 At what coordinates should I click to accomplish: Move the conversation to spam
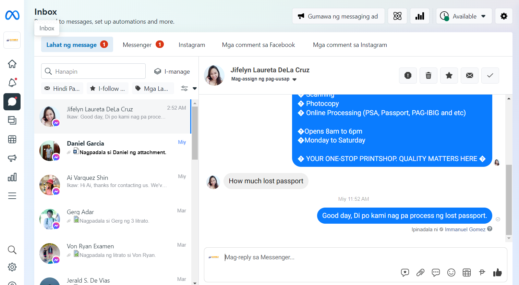(408, 75)
